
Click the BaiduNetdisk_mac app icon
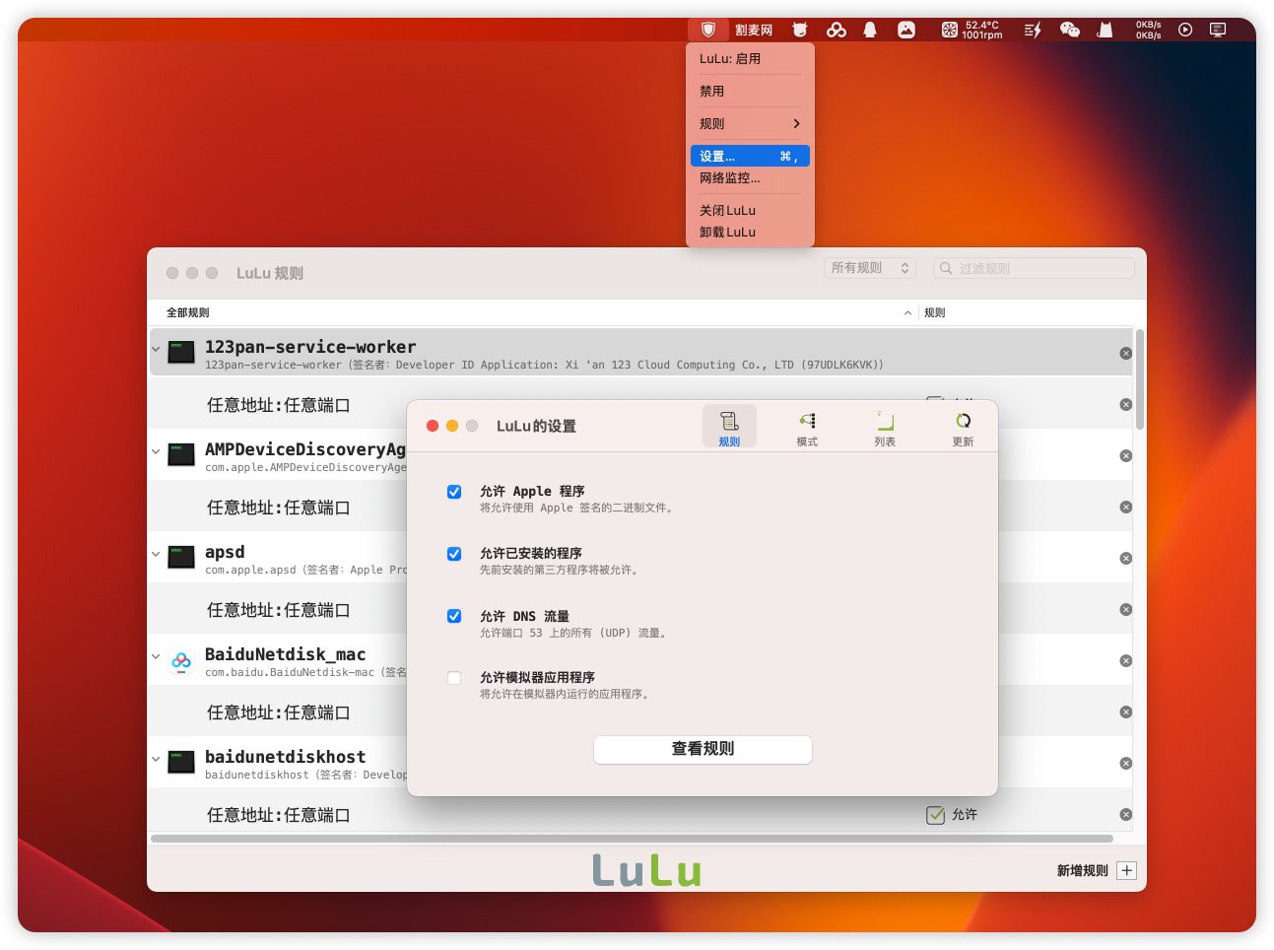click(x=181, y=661)
